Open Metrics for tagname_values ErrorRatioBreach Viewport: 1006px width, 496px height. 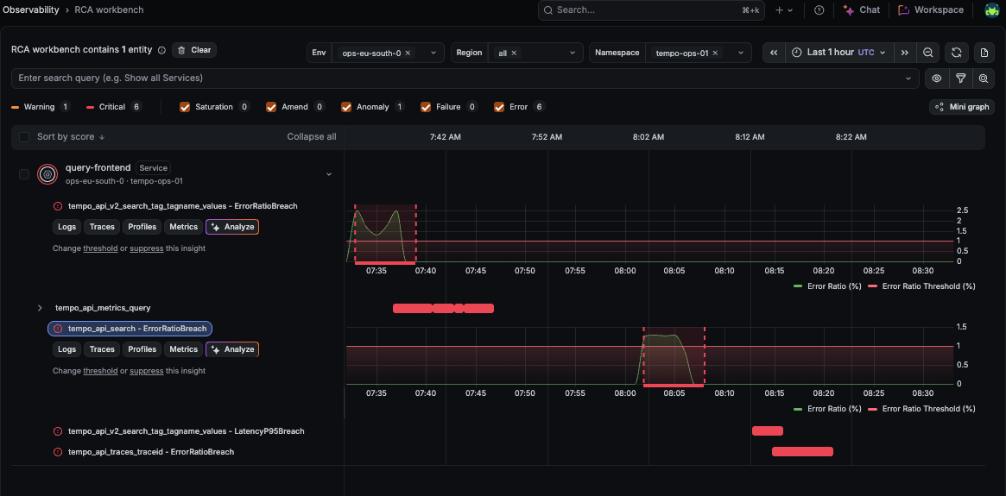tap(183, 227)
